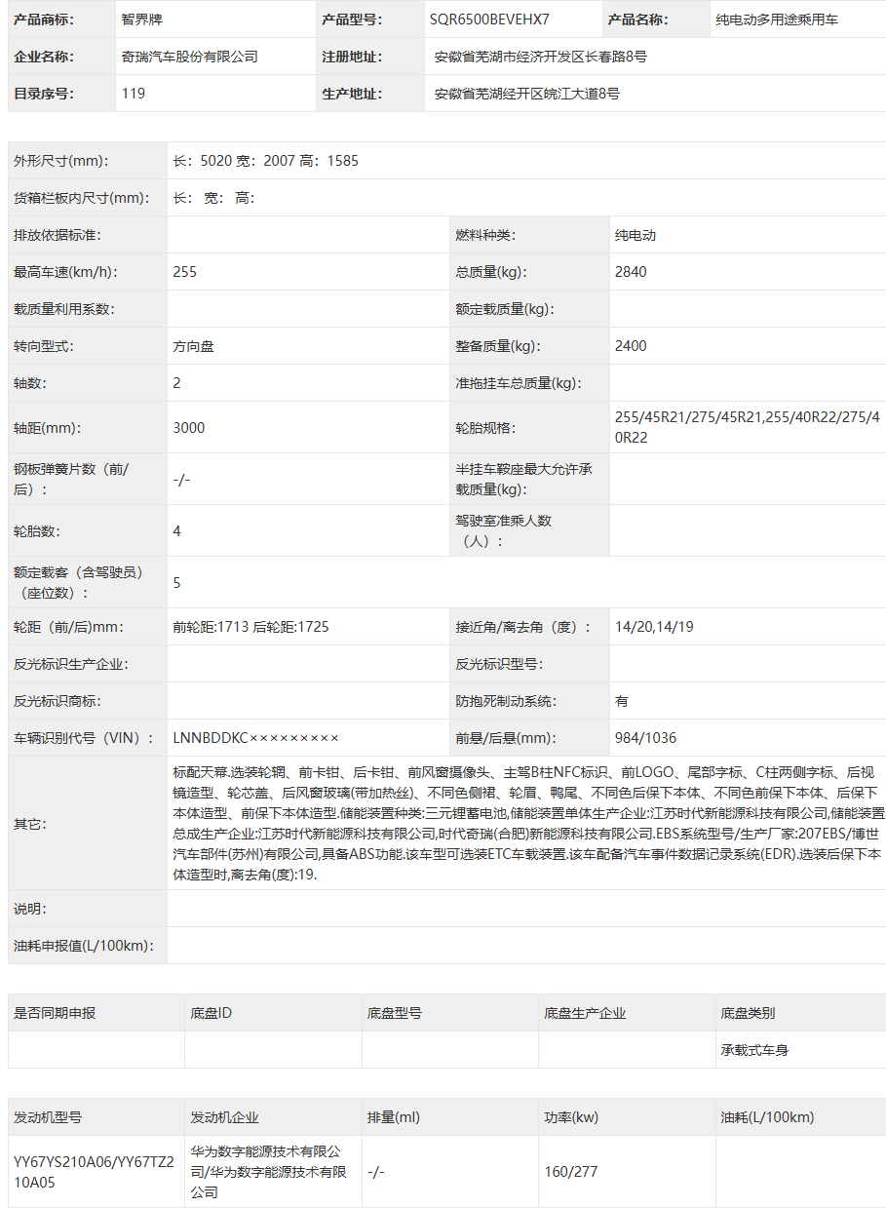886x1208 pixels.
Task: Click the 其它 remarks paragraph
Action: [x=528, y=823]
